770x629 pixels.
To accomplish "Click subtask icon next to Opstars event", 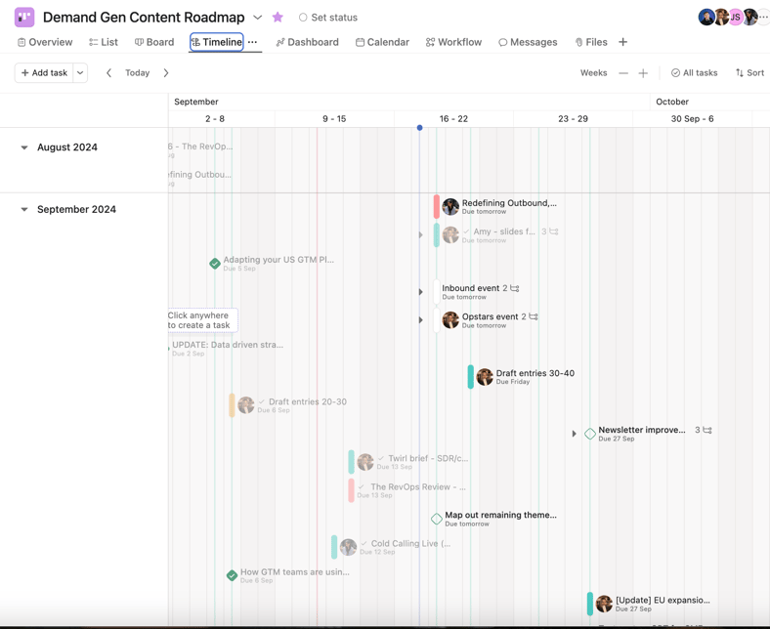I will click(x=534, y=316).
